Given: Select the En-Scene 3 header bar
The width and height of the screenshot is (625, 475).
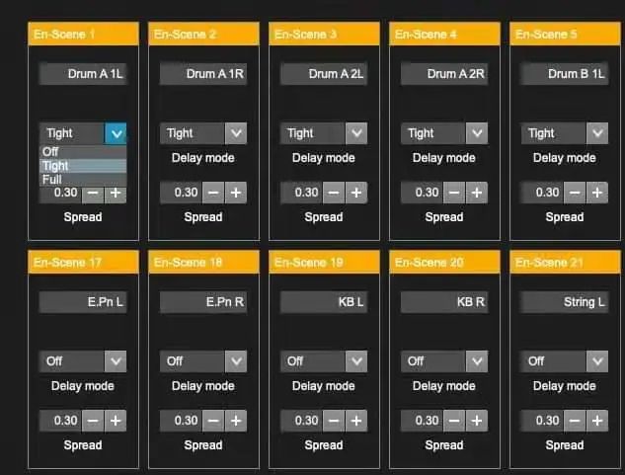Looking at the screenshot, I should coord(324,35).
